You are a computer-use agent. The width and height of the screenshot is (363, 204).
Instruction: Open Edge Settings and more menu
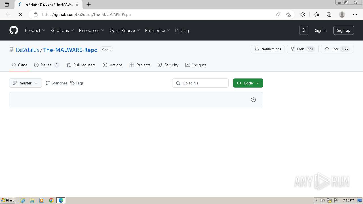pos(355,14)
